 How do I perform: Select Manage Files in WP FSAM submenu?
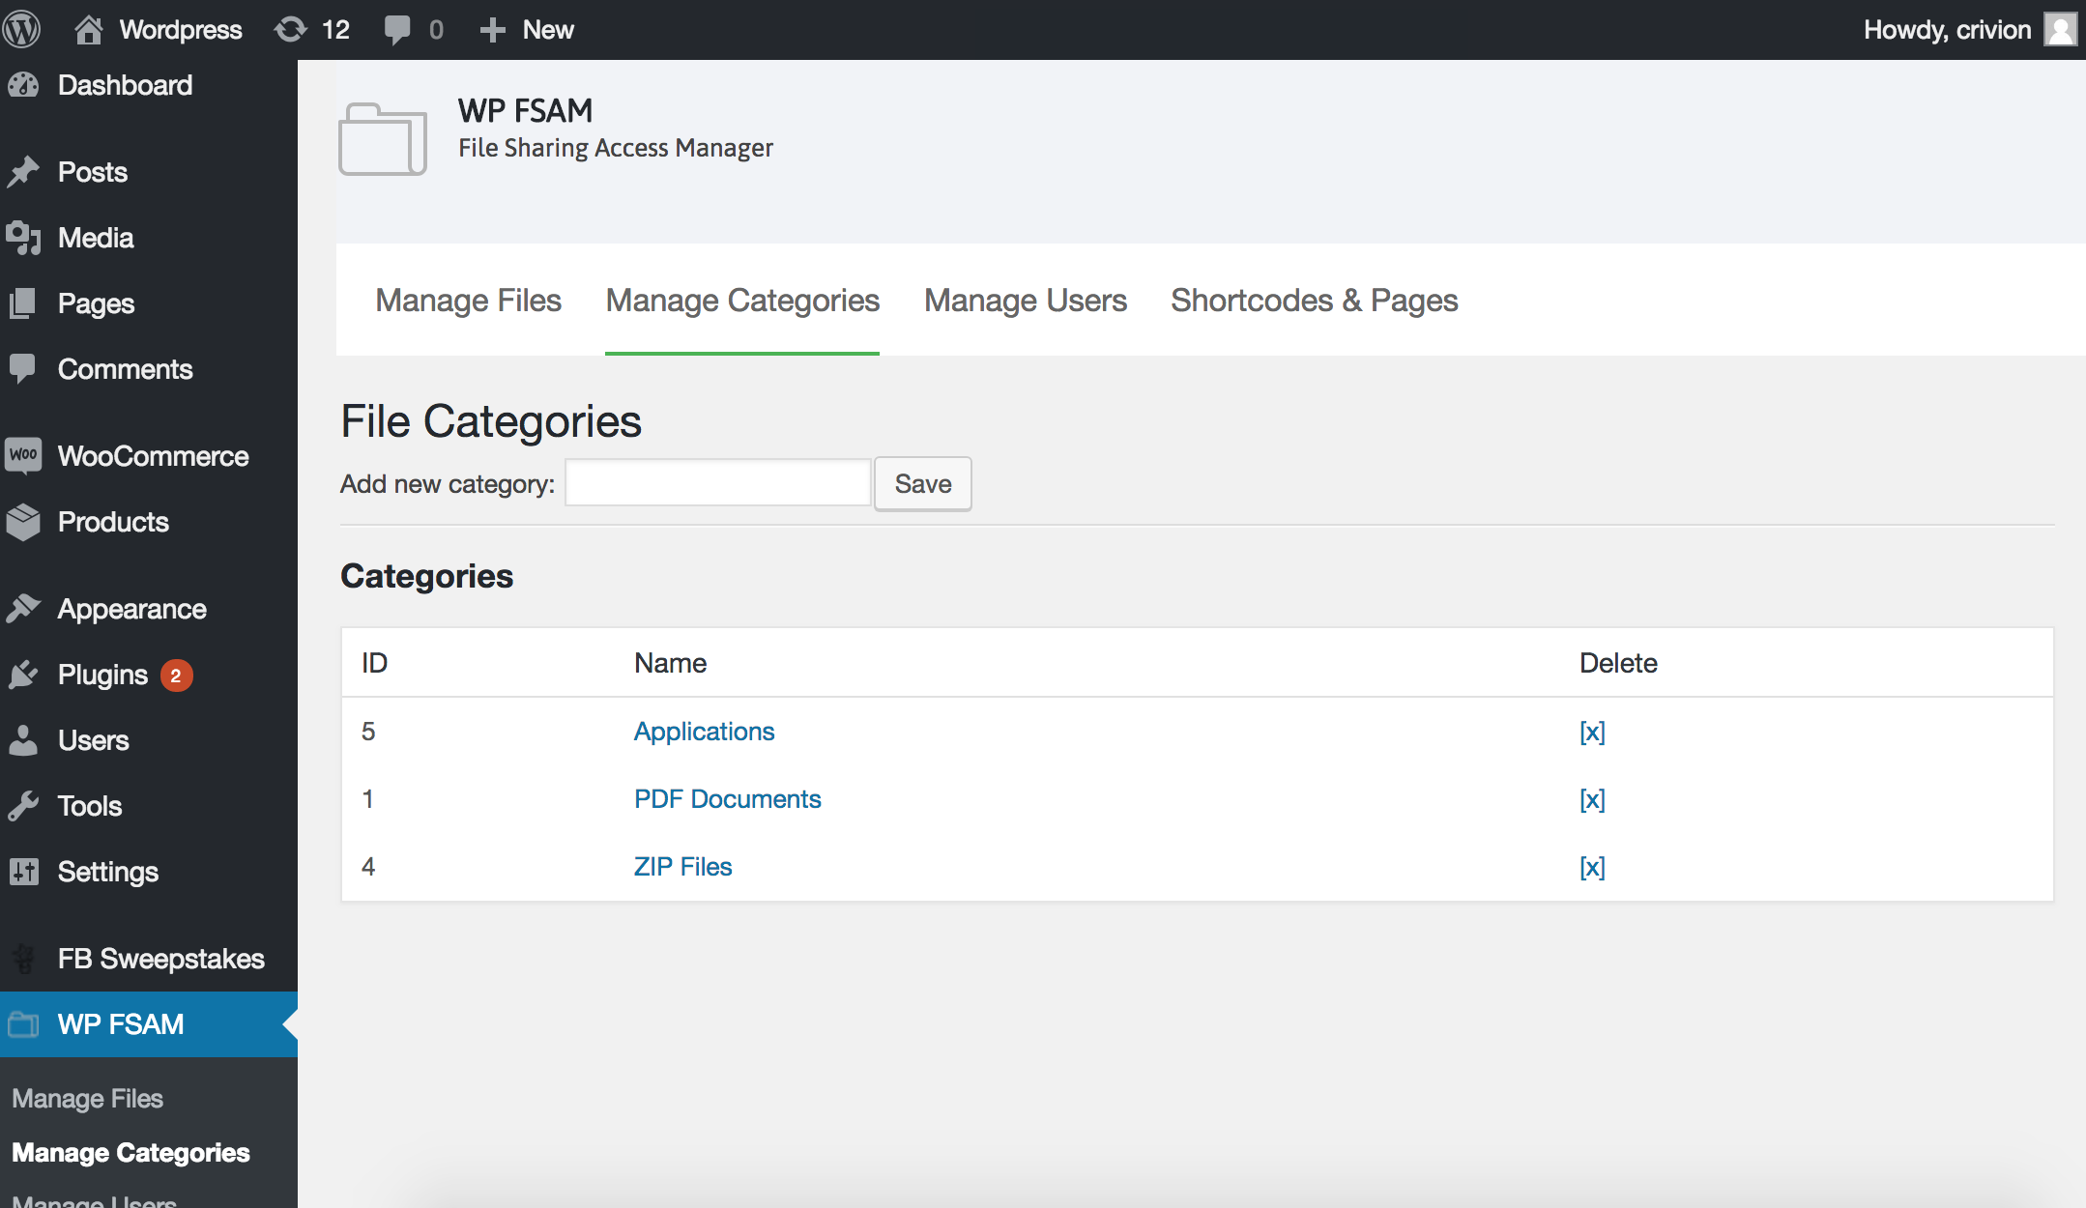tap(87, 1099)
